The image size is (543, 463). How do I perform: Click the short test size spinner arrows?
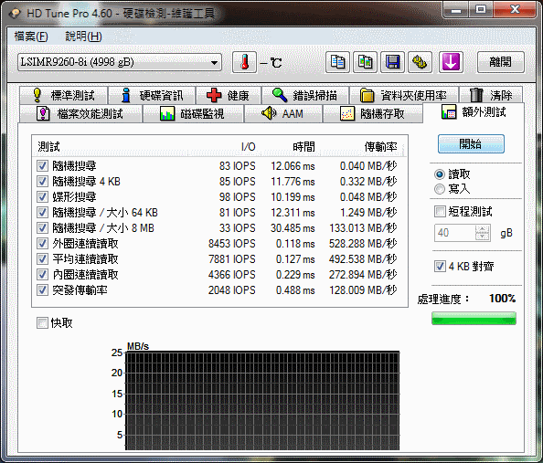click(x=483, y=233)
